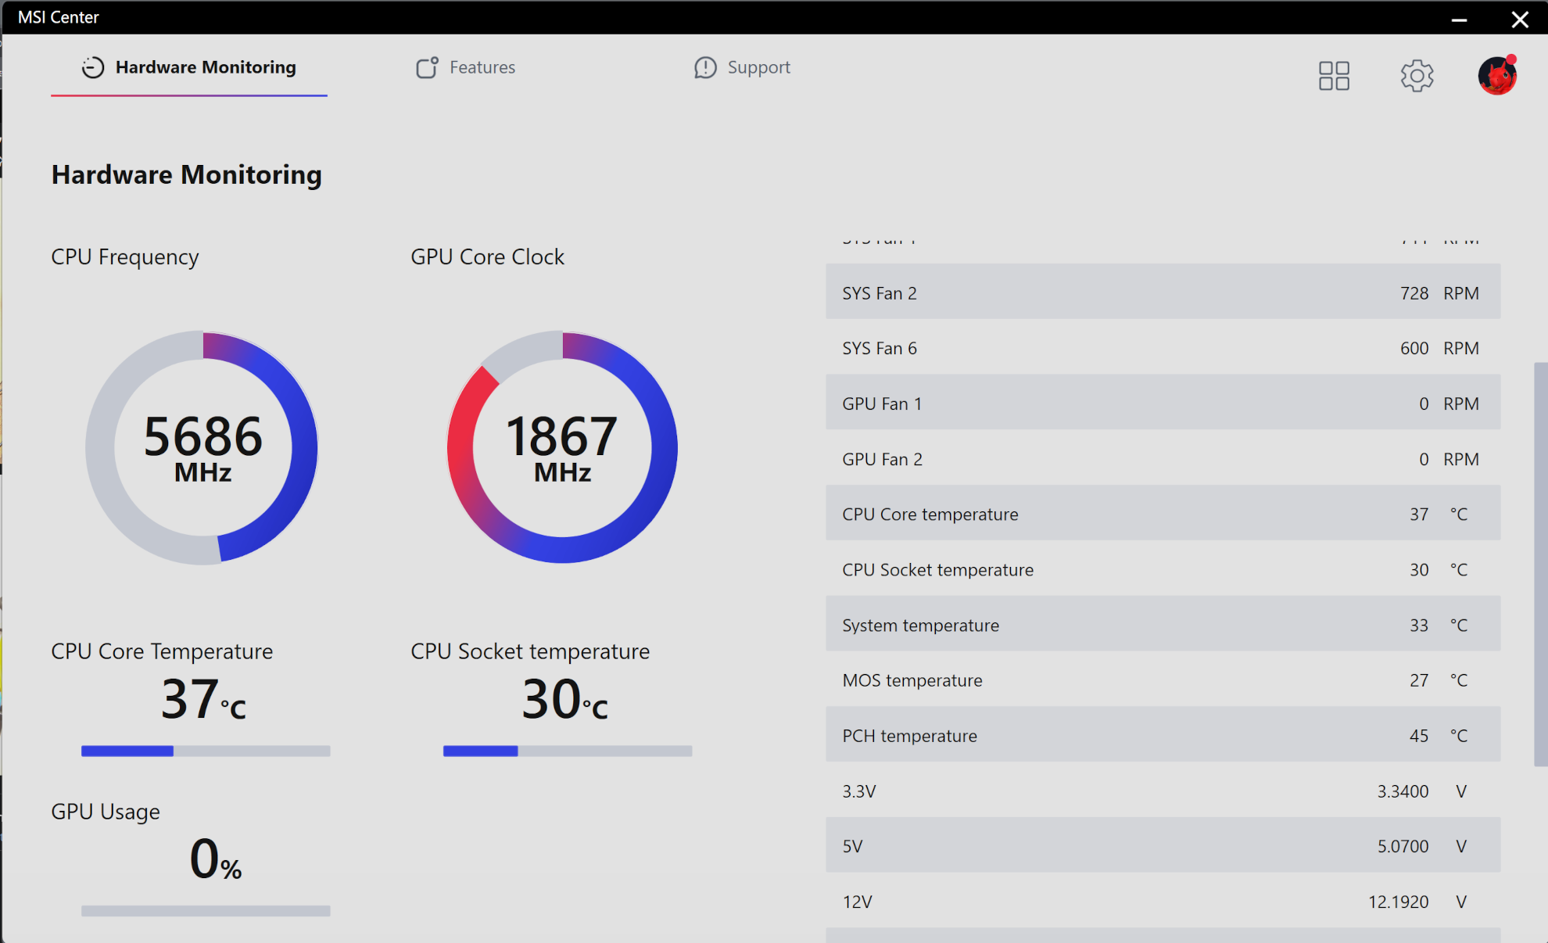
Task: Select the GPU Fan 1 row
Action: 1163,403
